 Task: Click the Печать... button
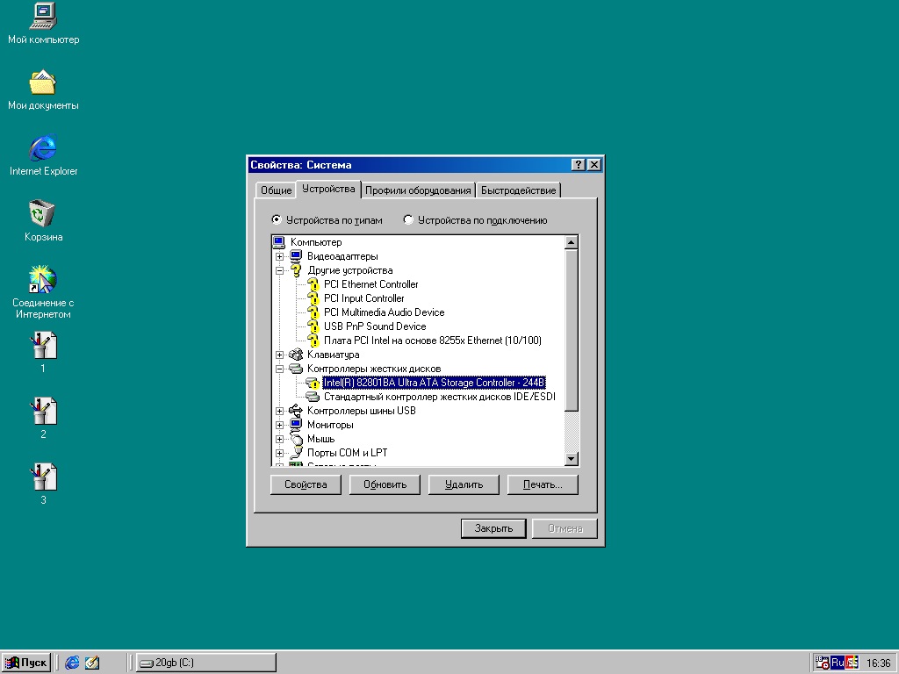pyautogui.click(x=543, y=484)
